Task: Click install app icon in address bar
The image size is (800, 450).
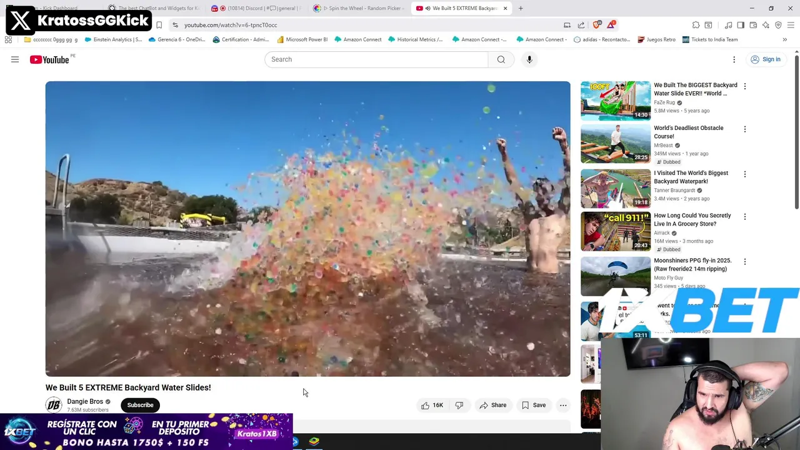Action: (567, 25)
